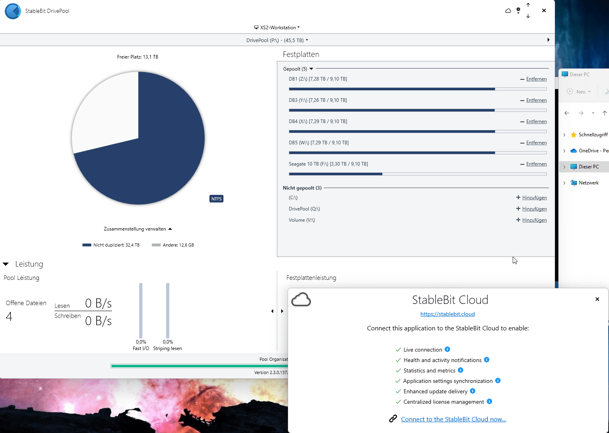Add drive (C:\) via Hinzufügen
The image size is (609, 433).
[534, 198]
